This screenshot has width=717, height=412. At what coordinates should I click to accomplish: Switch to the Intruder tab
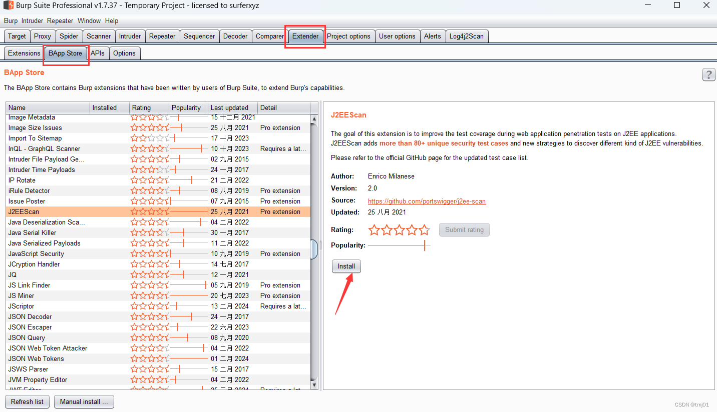click(130, 36)
